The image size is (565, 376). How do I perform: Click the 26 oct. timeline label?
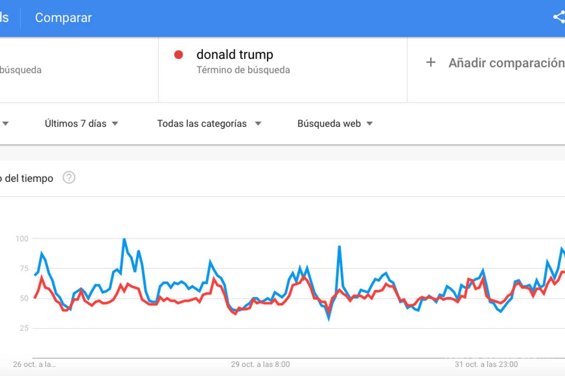point(33,364)
